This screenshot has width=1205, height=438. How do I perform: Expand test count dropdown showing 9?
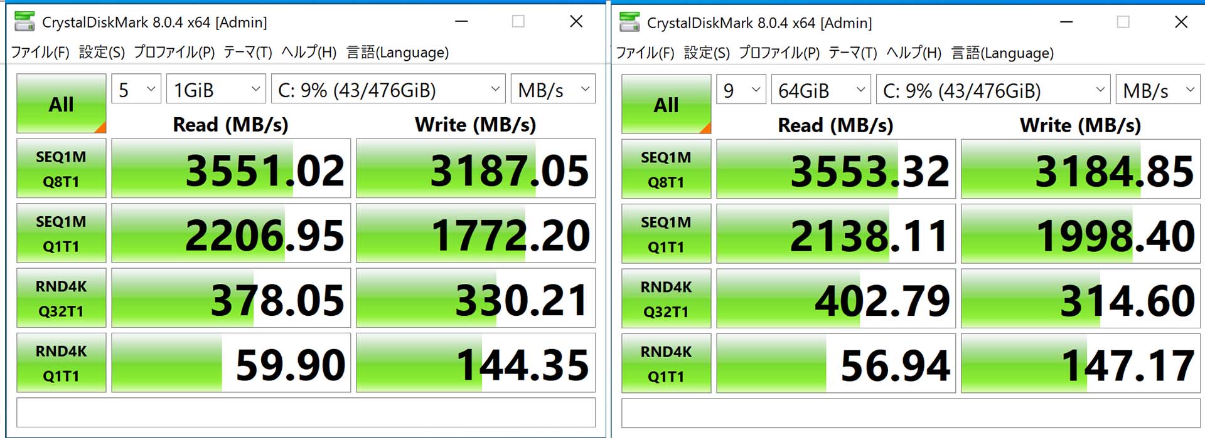pos(741,90)
